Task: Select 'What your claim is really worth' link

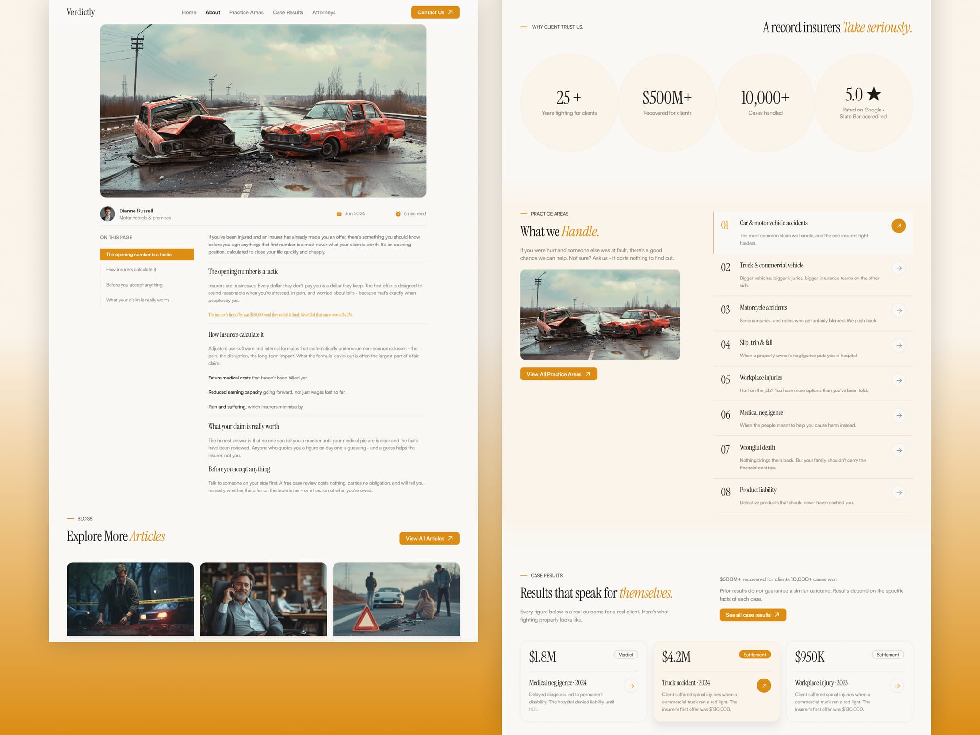Action: (x=137, y=300)
